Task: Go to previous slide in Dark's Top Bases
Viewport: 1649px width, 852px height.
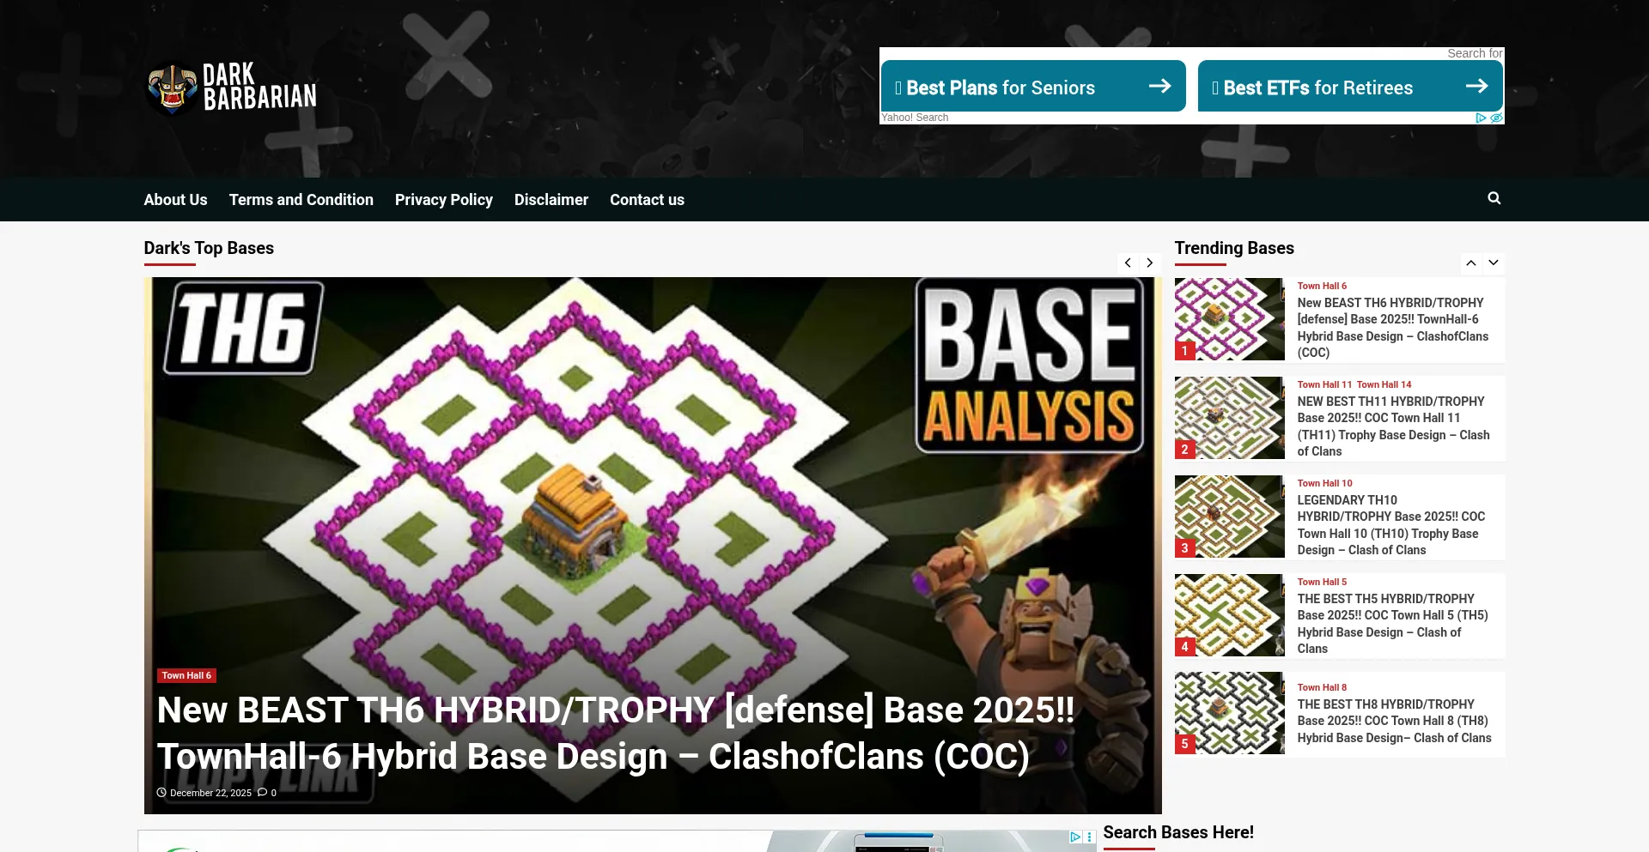Action: [x=1128, y=263]
